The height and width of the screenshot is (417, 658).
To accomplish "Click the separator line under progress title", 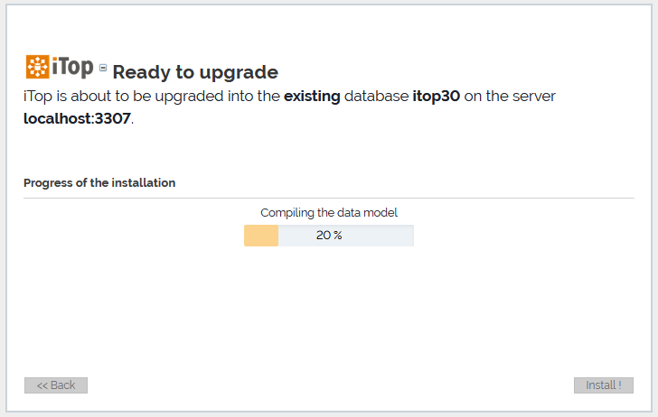I will 329,198.
